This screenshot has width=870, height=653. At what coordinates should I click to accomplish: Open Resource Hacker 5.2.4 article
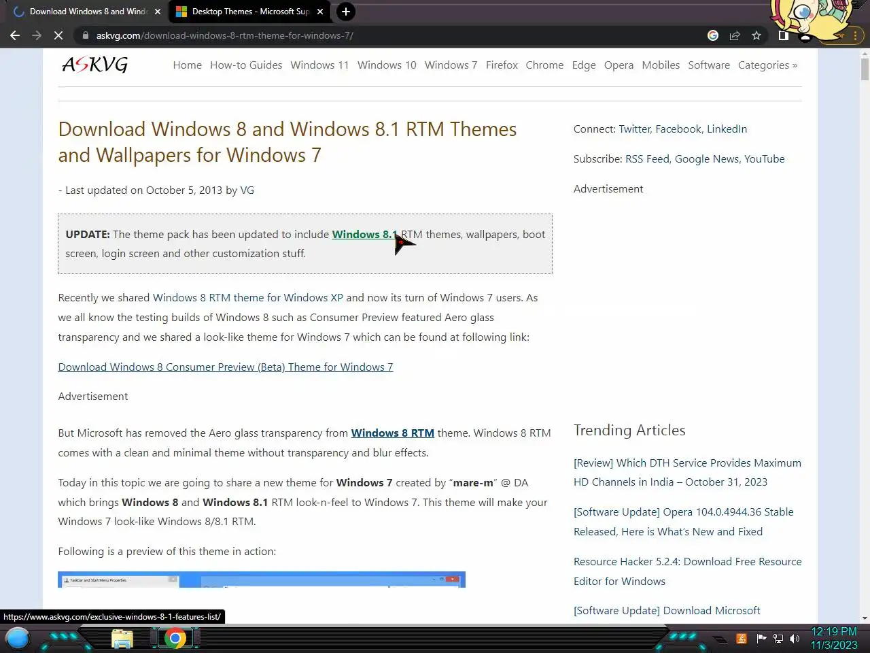[x=687, y=571]
